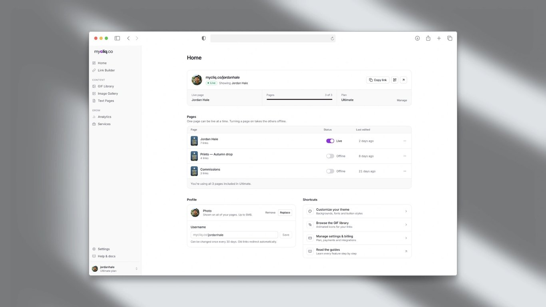
Task: Show the QR code icon button
Action: (x=395, y=80)
